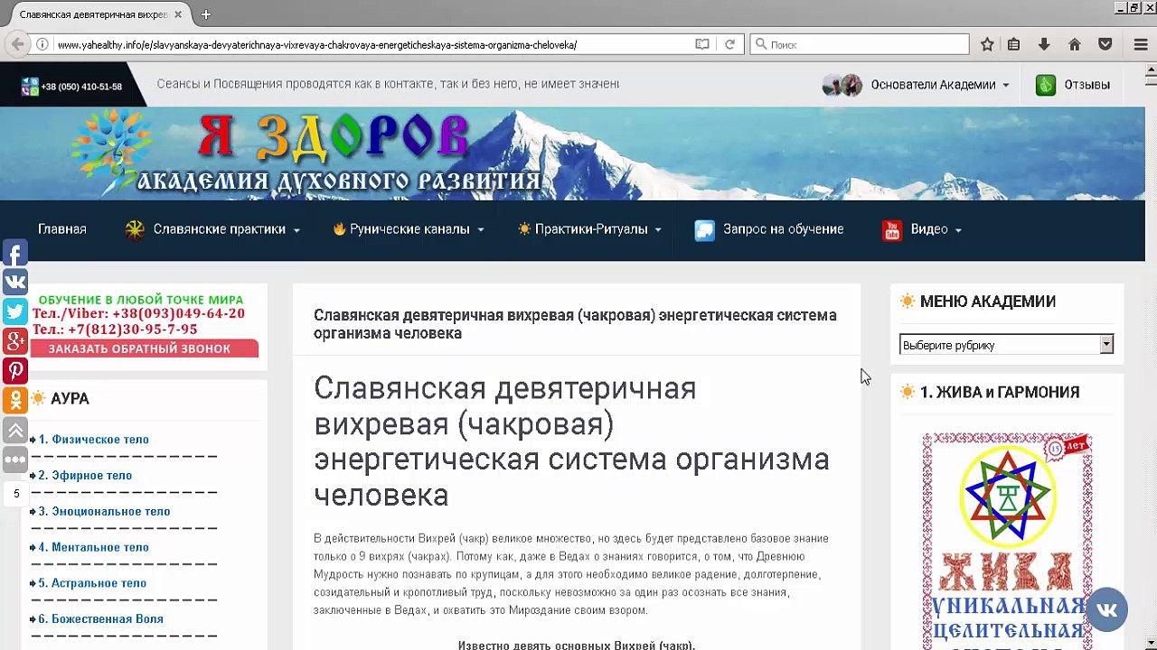Open Выберите рубрику combo box
Screen dimensions: 1157x650
(x=1006, y=345)
